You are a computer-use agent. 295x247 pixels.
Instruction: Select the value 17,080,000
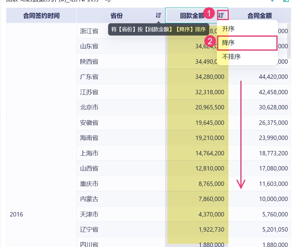[x=273, y=168]
